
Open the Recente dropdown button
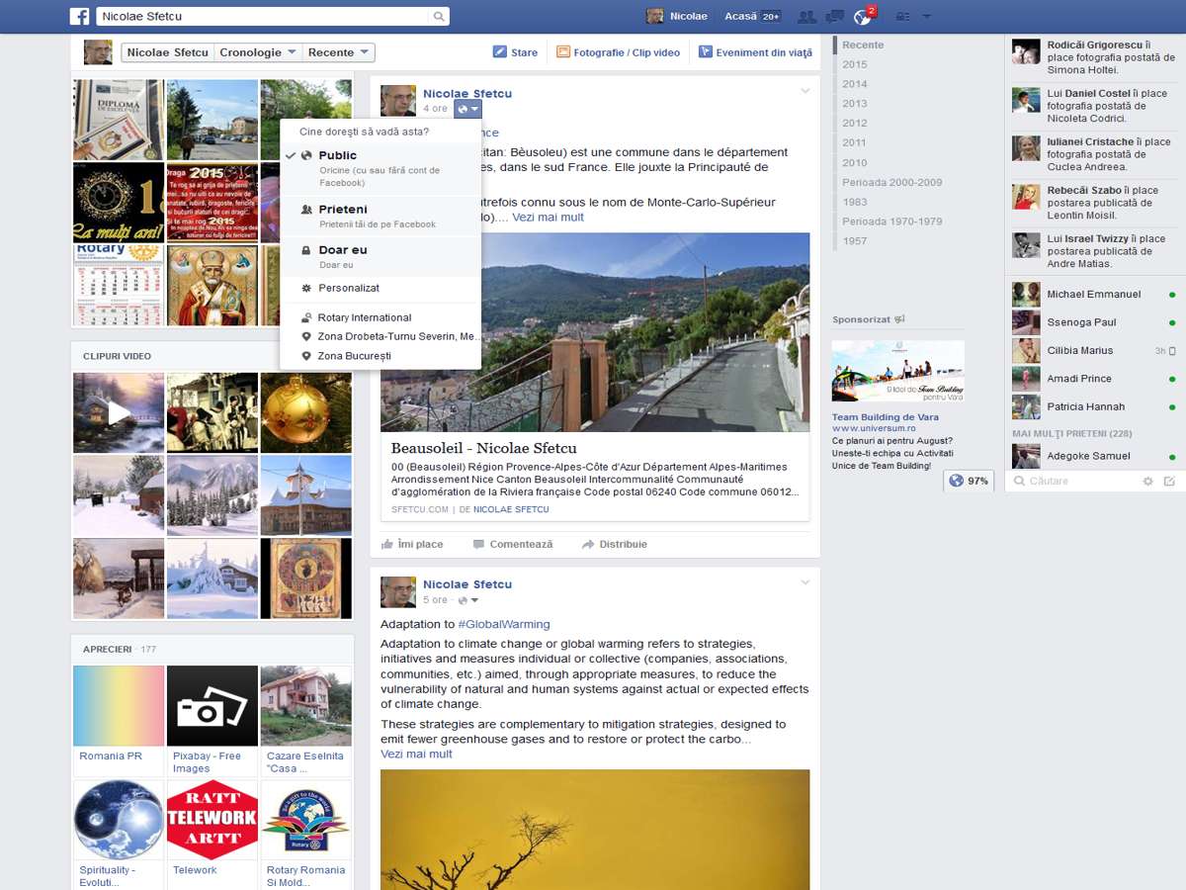click(338, 52)
